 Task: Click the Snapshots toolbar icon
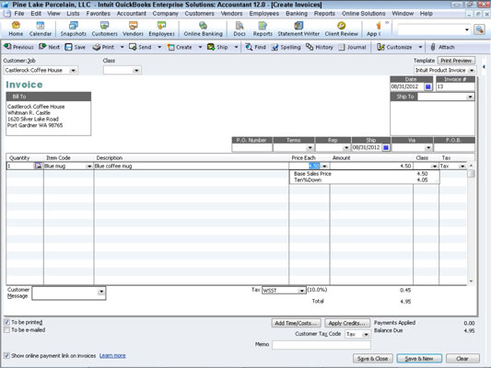[x=74, y=26]
